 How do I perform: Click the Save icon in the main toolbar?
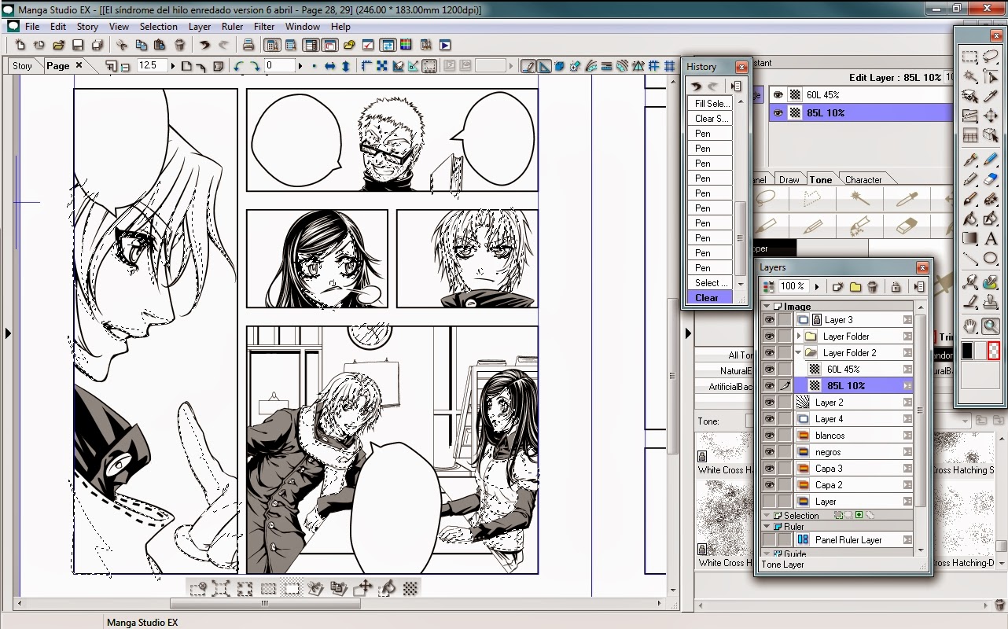click(x=77, y=45)
